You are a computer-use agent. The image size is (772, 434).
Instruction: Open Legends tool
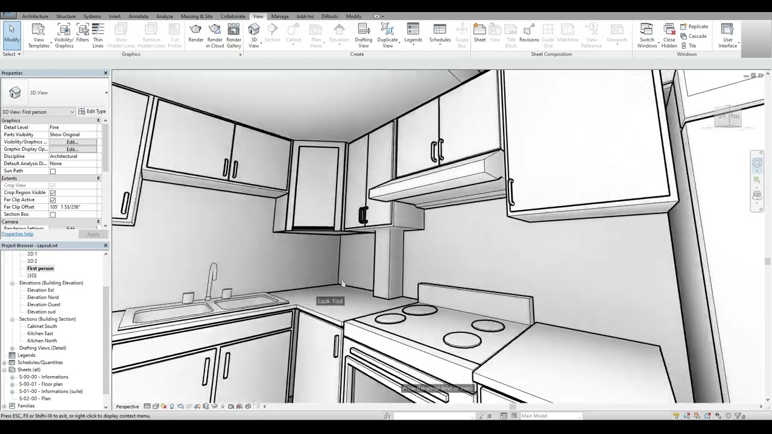coord(413,33)
